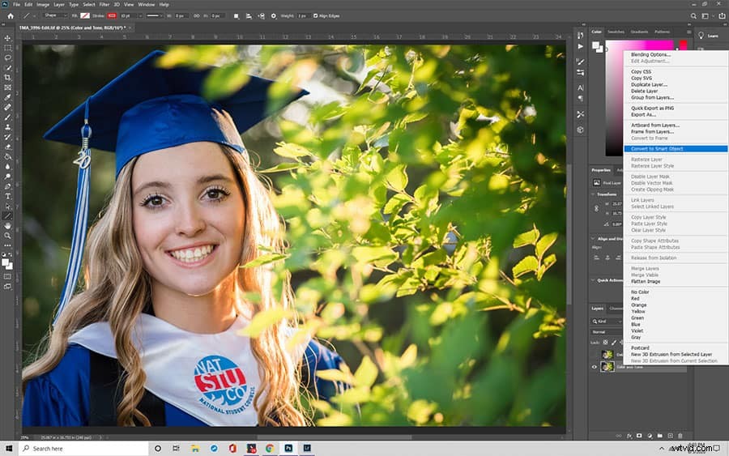
Task: Open the path alignment icon
Action: (x=249, y=16)
